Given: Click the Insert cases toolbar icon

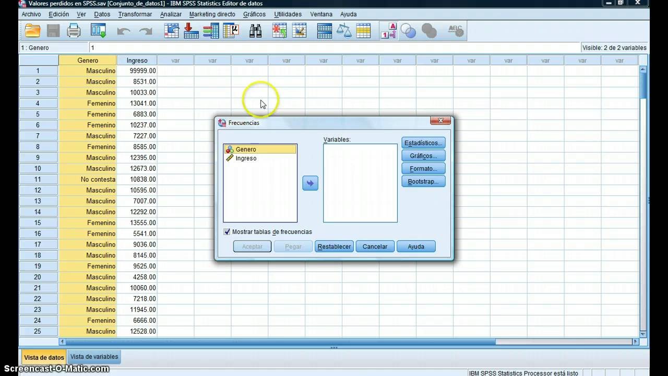Looking at the screenshot, I should pyautogui.click(x=280, y=31).
